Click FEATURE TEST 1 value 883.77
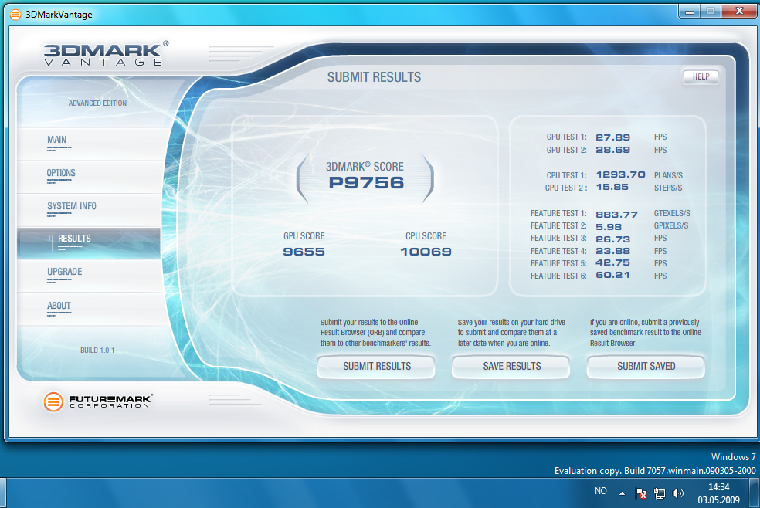Viewport: 760px width, 508px height. [616, 215]
